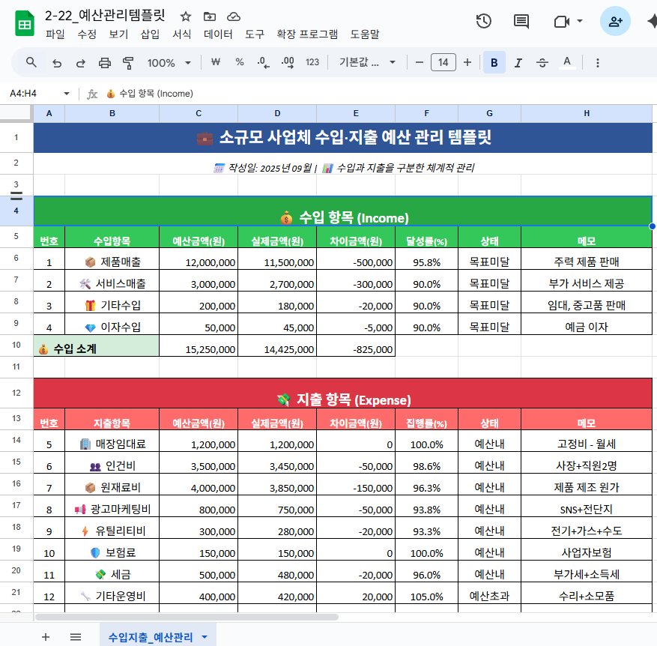Move document to folder icon

pos(210,16)
